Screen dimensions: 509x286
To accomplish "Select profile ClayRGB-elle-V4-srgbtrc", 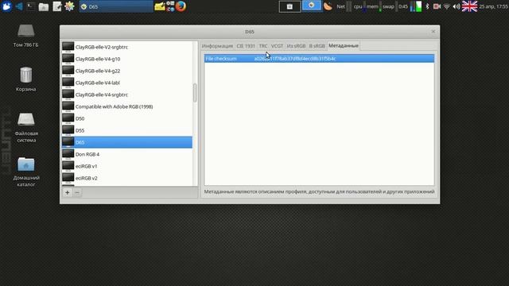I will (127, 95).
